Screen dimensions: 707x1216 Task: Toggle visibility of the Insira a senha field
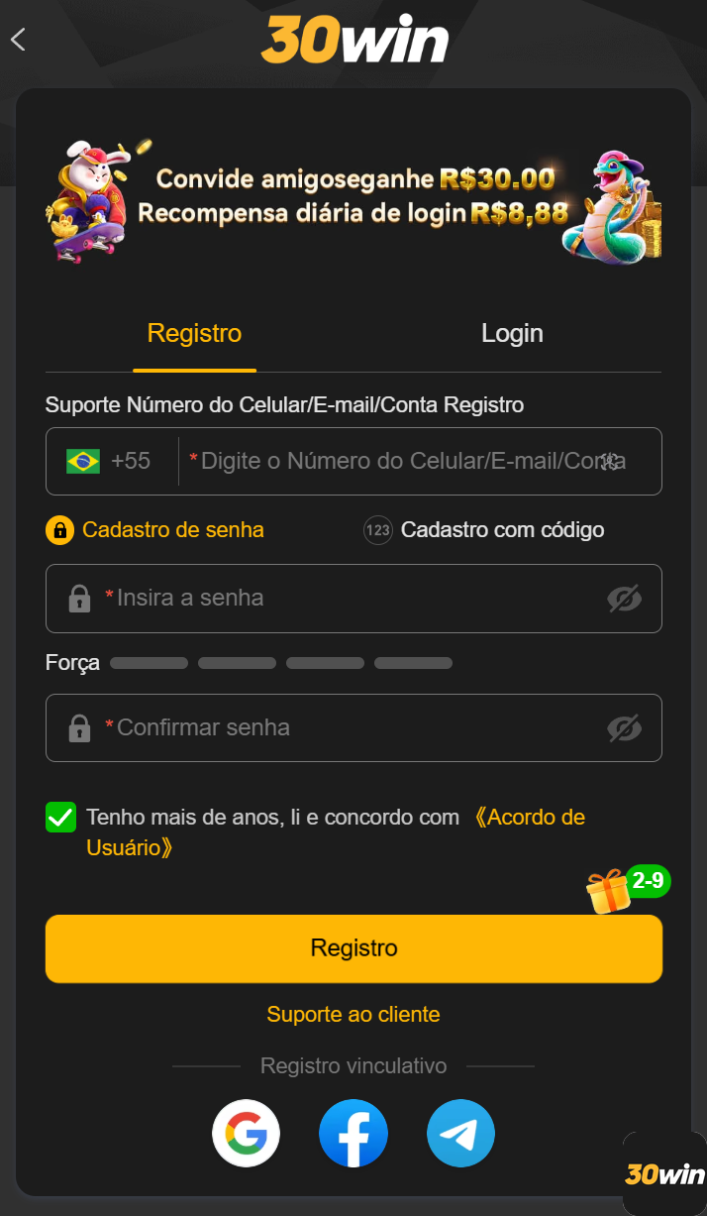pyautogui.click(x=625, y=598)
